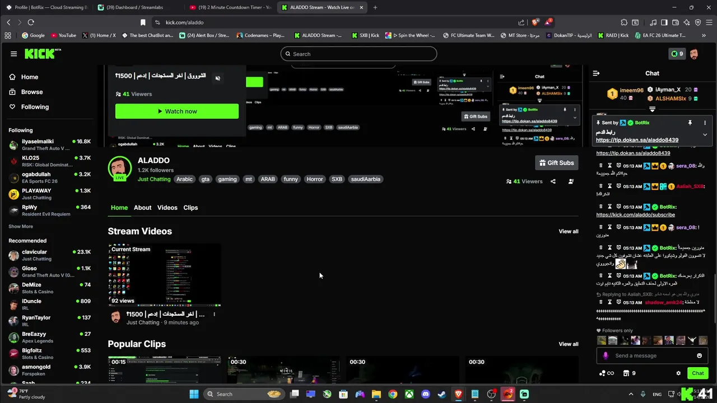The image size is (717, 403).
Task: Collapse the chat panel with arrow icon
Action: pyautogui.click(x=596, y=73)
